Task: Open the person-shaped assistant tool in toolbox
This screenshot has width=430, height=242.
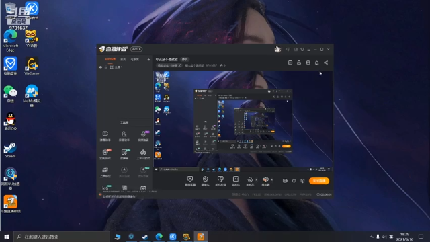Action: (124, 136)
